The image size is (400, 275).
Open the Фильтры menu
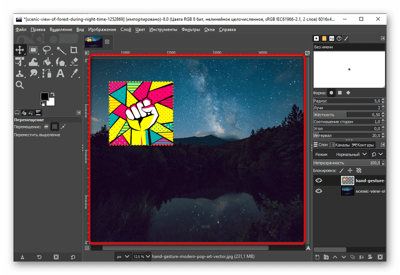click(191, 29)
